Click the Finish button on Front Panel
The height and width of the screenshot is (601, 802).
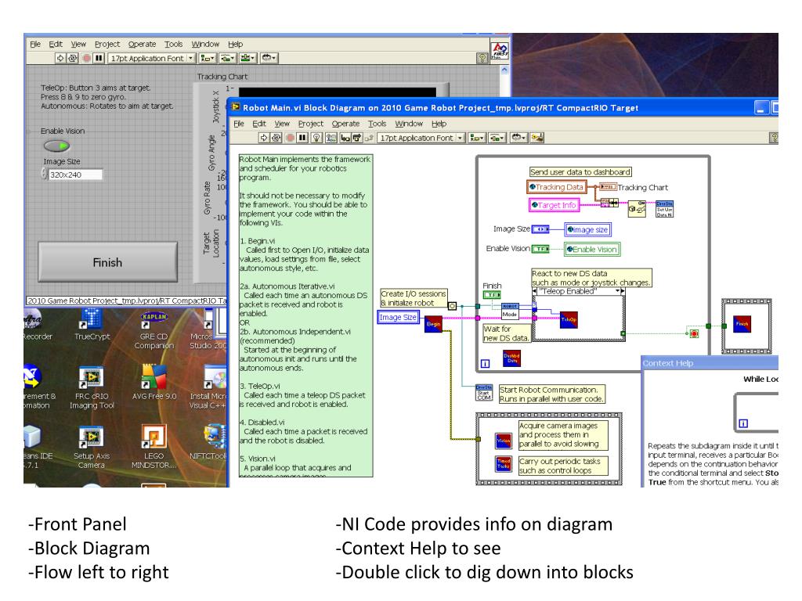point(107,262)
